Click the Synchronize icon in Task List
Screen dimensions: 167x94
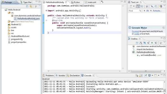click(x=161, y=6)
